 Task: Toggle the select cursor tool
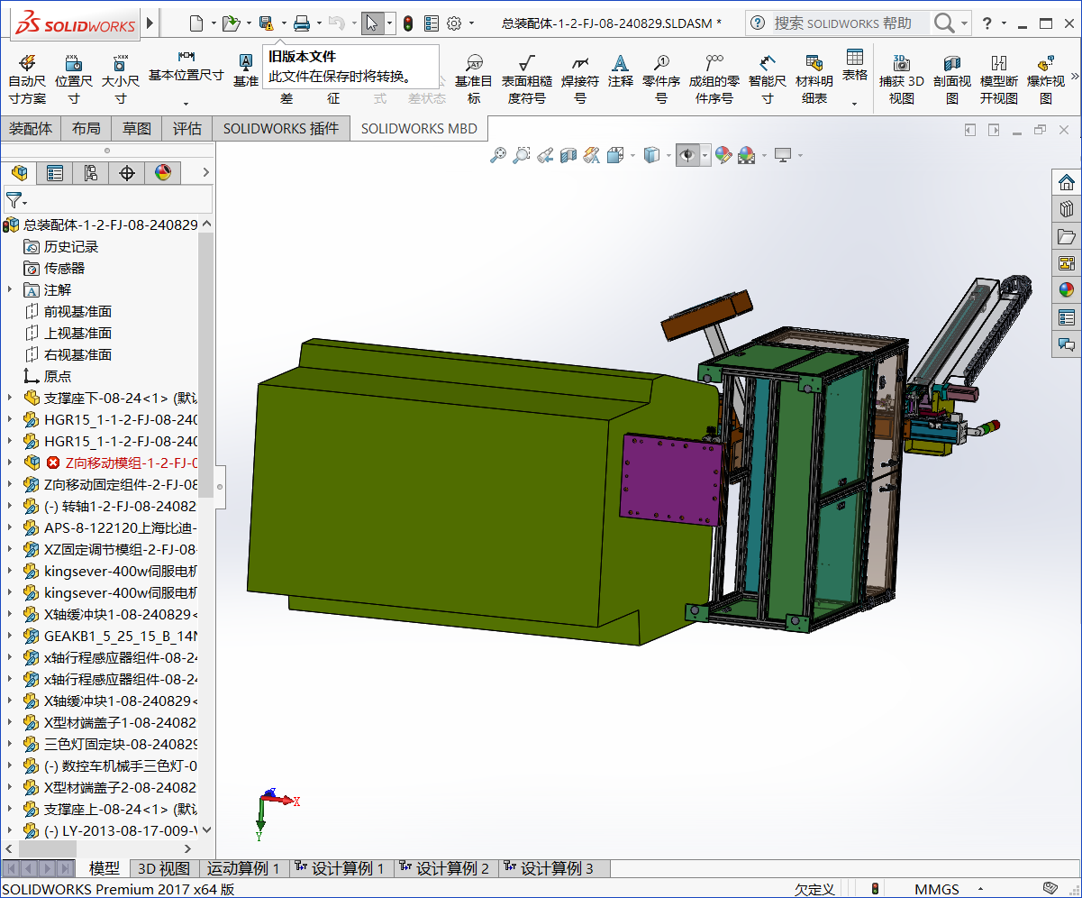pos(372,23)
